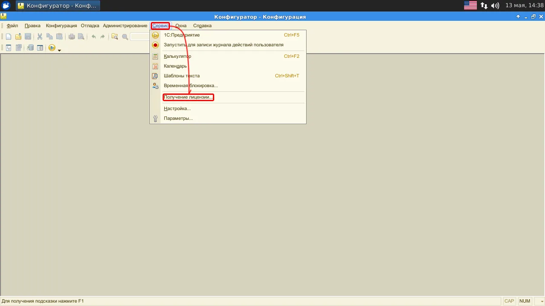Click the Конфигуратор taskbar window button
This screenshot has width=545, height=306.
58,6
